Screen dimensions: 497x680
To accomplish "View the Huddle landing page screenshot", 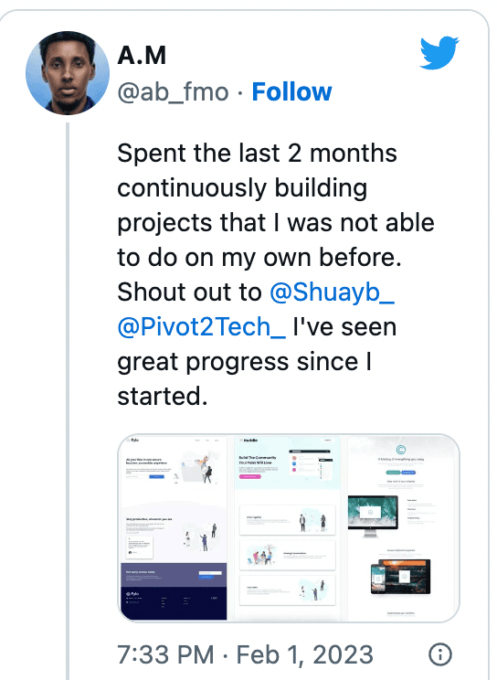I will [x=287, y=527].
